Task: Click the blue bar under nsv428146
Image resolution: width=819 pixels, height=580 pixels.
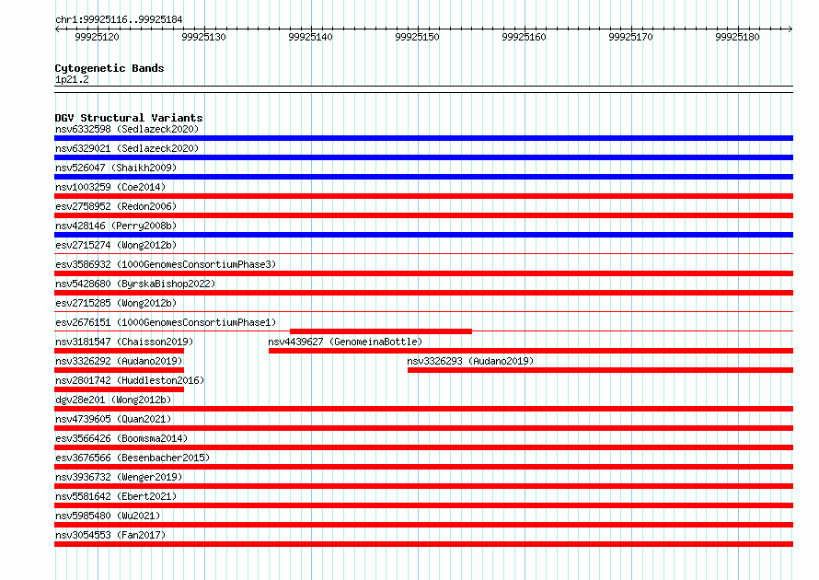Action: [423, 235]
